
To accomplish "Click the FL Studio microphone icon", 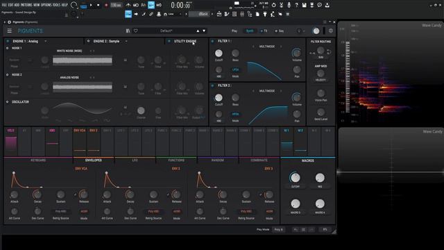I will (x=289, y=5).
